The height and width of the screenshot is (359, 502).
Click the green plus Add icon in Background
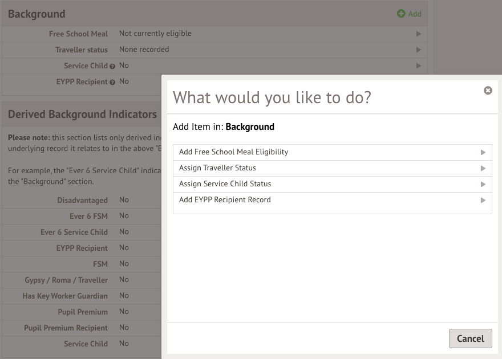401,14
